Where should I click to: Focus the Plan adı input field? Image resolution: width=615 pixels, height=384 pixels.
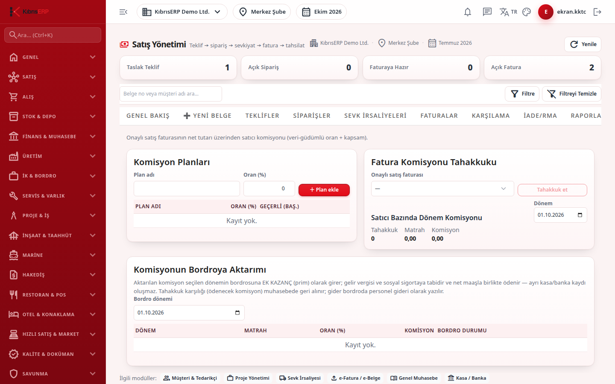tap(187, 189)
